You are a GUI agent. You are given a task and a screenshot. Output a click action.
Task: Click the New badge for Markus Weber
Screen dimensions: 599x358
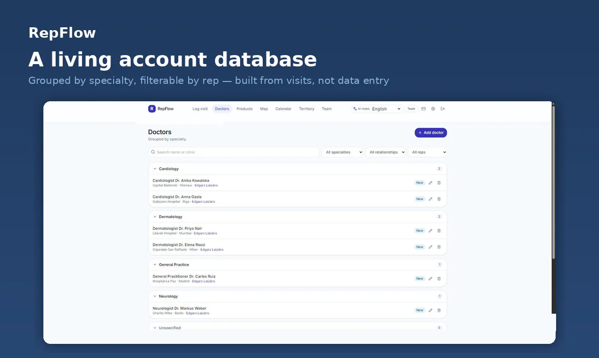420,310
